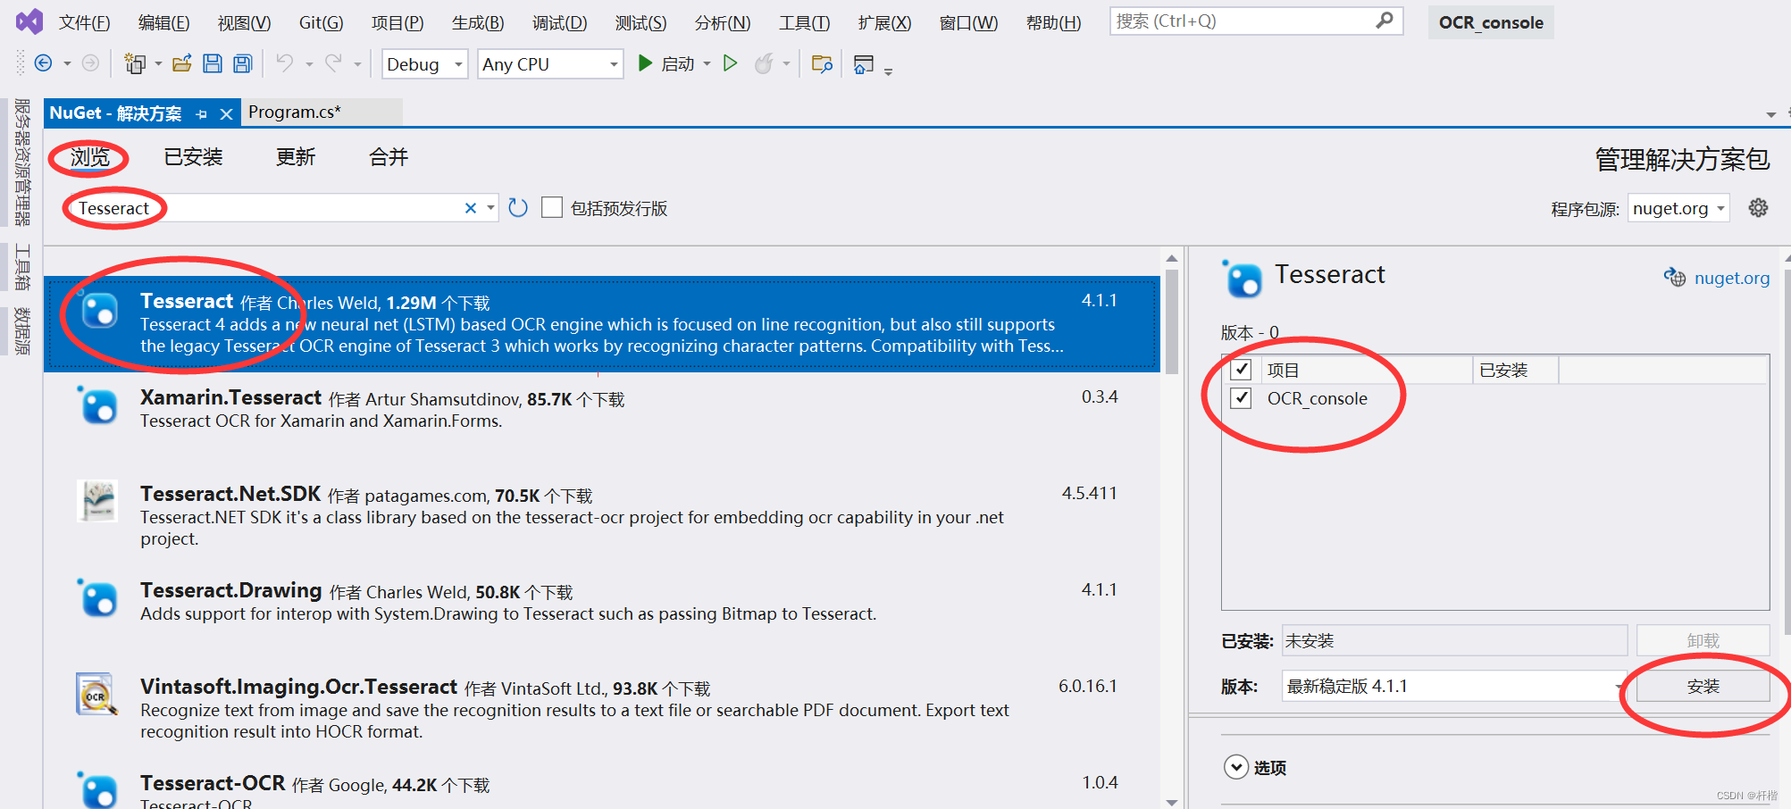The width and height of the screenshot is (1791, 809).
Task: Open the document tabs overflow dropdown
Action: pyautogui.click(x=1770, y=114)
